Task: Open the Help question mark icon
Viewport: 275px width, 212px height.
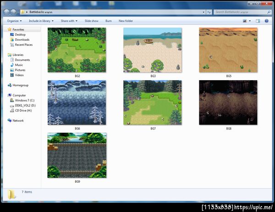Action: tap(266, 21)
